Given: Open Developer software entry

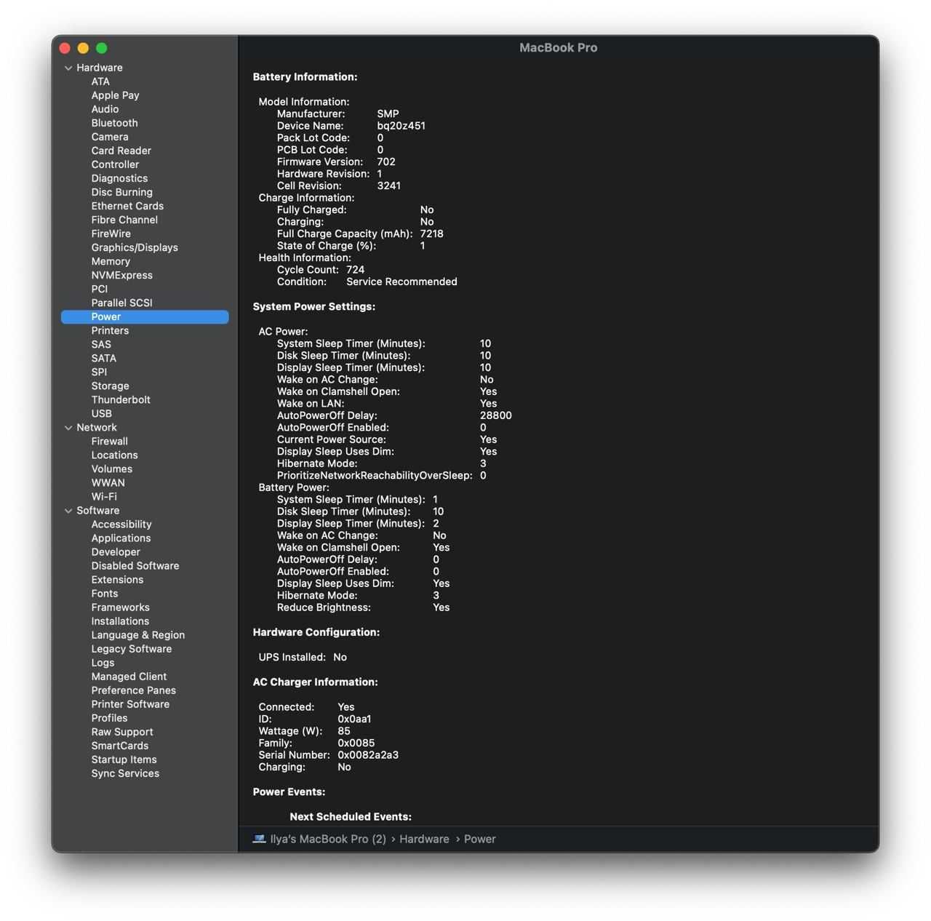Looking at the screenshot, I should [x=116, y=552].
